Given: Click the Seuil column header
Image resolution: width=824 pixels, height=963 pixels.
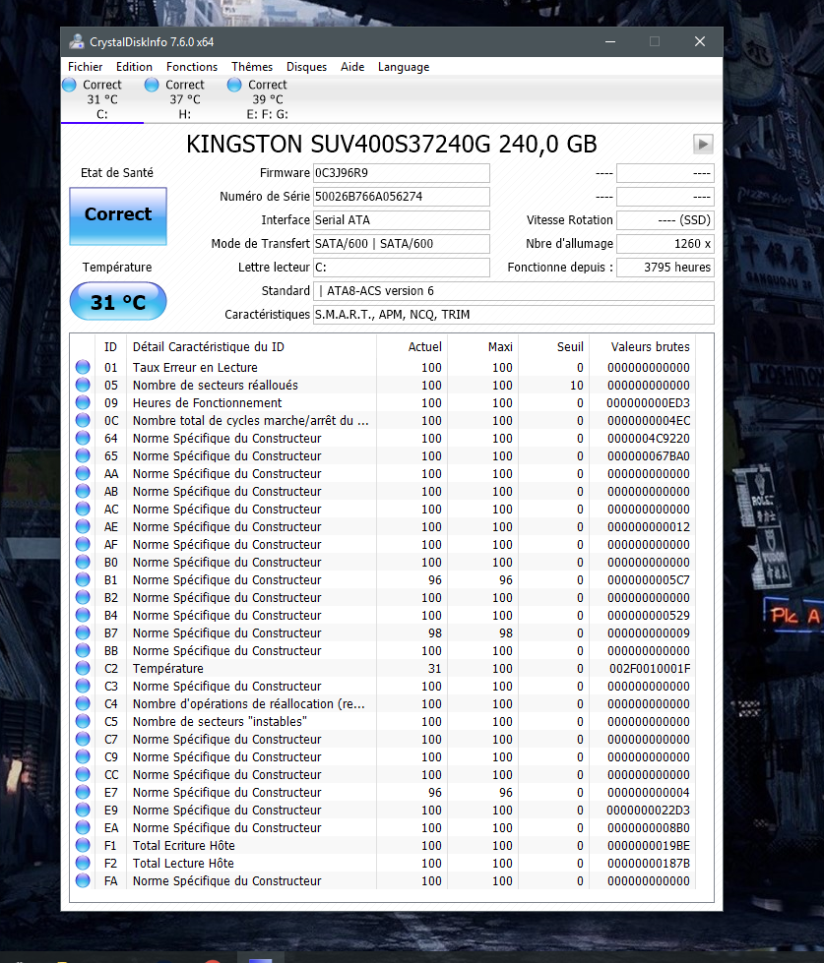Looking at the screenshot, I should (x=554, y=347).
